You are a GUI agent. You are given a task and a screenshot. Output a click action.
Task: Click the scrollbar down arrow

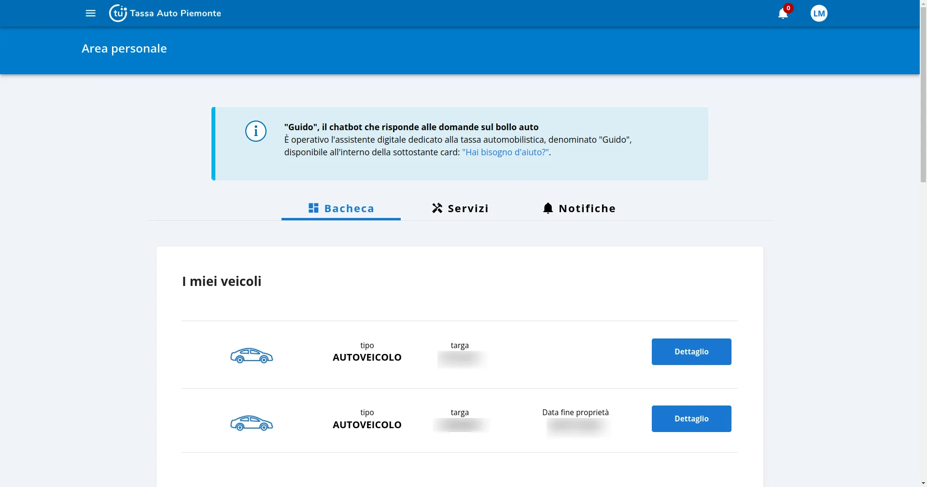tap(923, 483)
